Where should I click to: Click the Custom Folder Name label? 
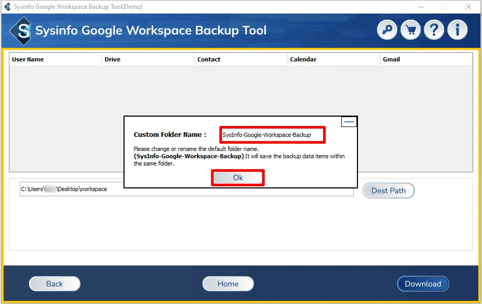pyautogui.click(x=170, y=134)
